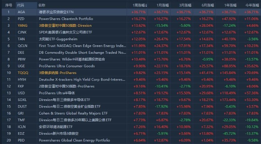Open Deutsche X-trackers High Yield Corp Bond name
This screenshot has height=144, width=261.
tap(82, 79)
